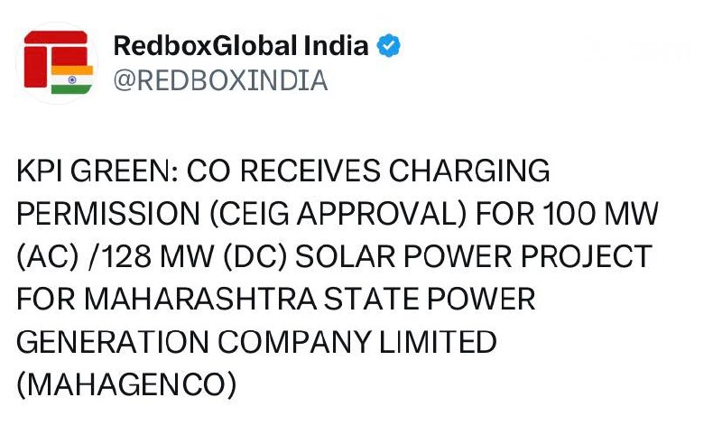Viewport: 722px width, 425px height.
Task: Click the blue verified checkmark badge
Action: (x=389, y=46)
